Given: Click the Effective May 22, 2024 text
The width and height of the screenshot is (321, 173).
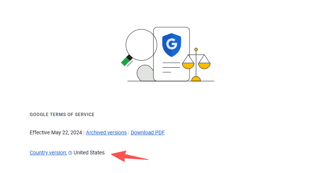Looking at the screenshot, I should (x=56, y=132).
